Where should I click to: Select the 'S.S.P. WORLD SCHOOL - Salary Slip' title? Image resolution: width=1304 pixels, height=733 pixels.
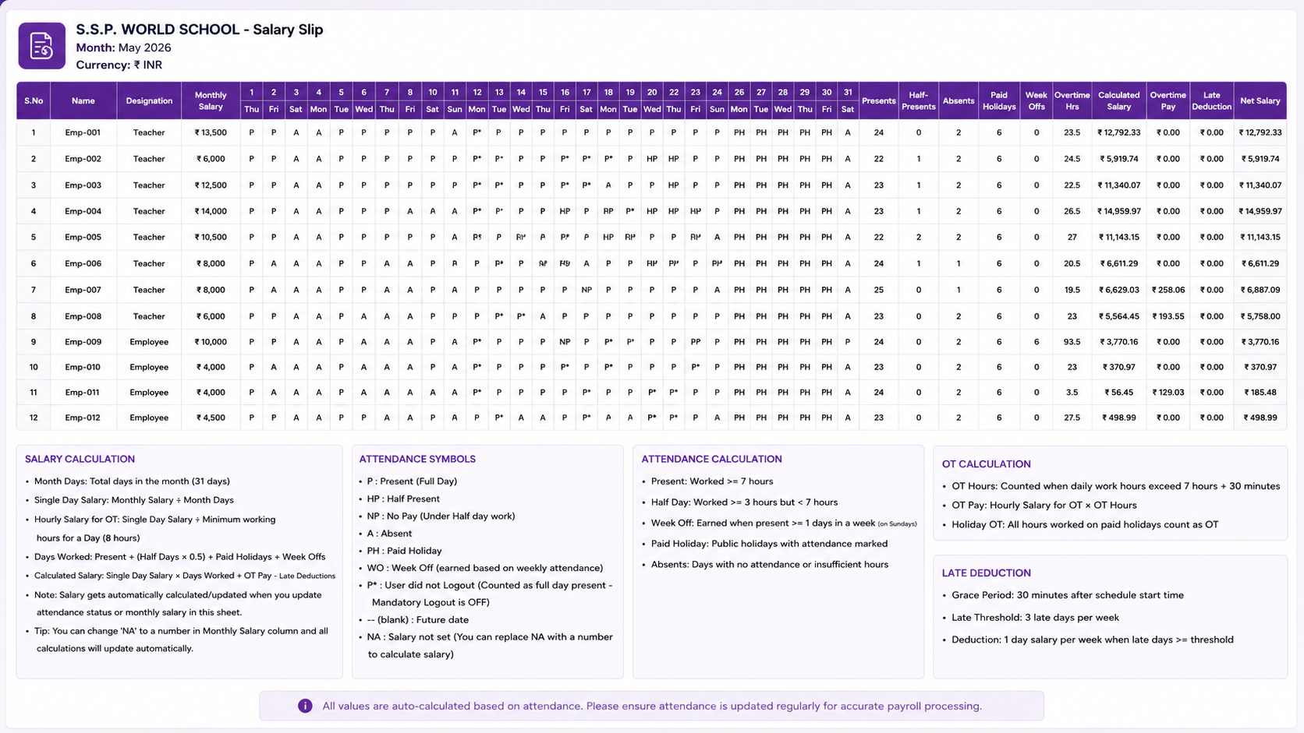200,30
